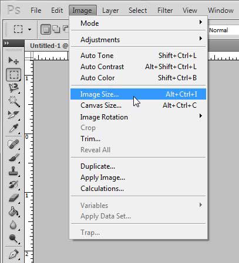Image resolution: width=239 pixels, height=263 pixels.
Task: Expand the collapsed toolbox panel arrows
Action: click(x=6, y=43)
